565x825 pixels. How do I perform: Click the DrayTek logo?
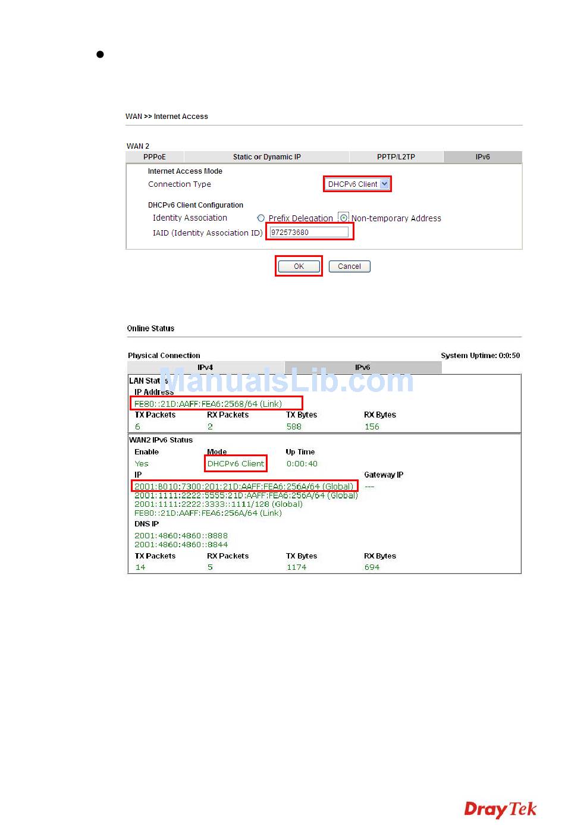[500, 809]
